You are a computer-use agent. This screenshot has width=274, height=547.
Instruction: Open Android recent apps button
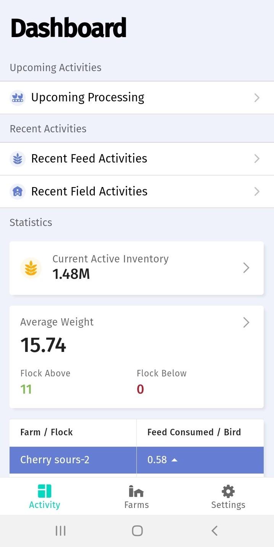tap(60, 531)
